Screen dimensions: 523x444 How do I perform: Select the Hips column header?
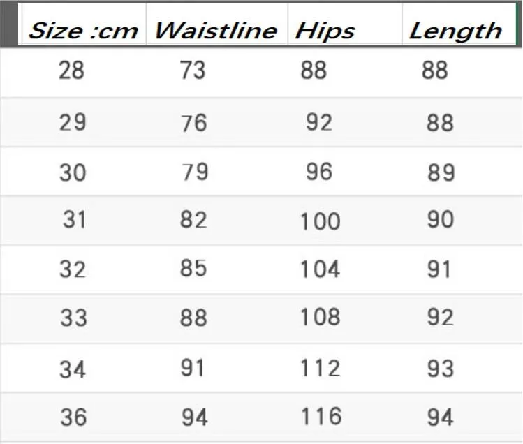pyautogui.click(x=345, y=24)
